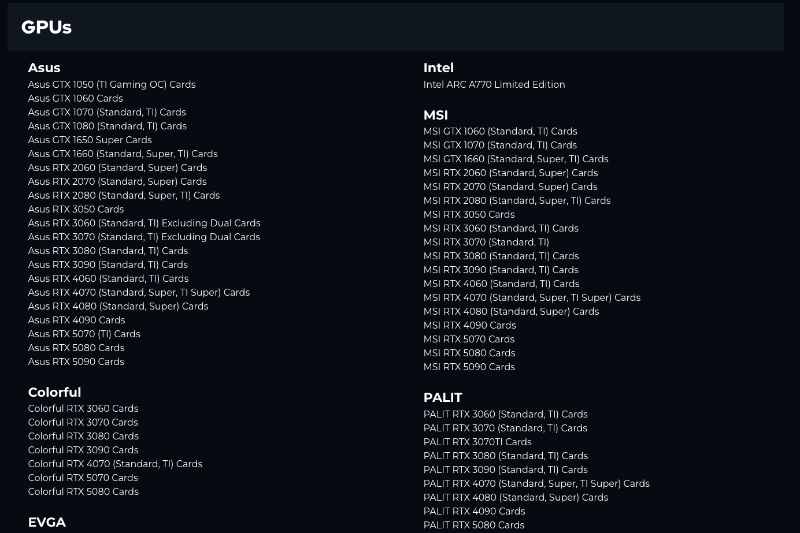The width and height of the screenshot is (800, 533).
Task: Select MSI RTX 3050 Cards link
Action: 468,214
